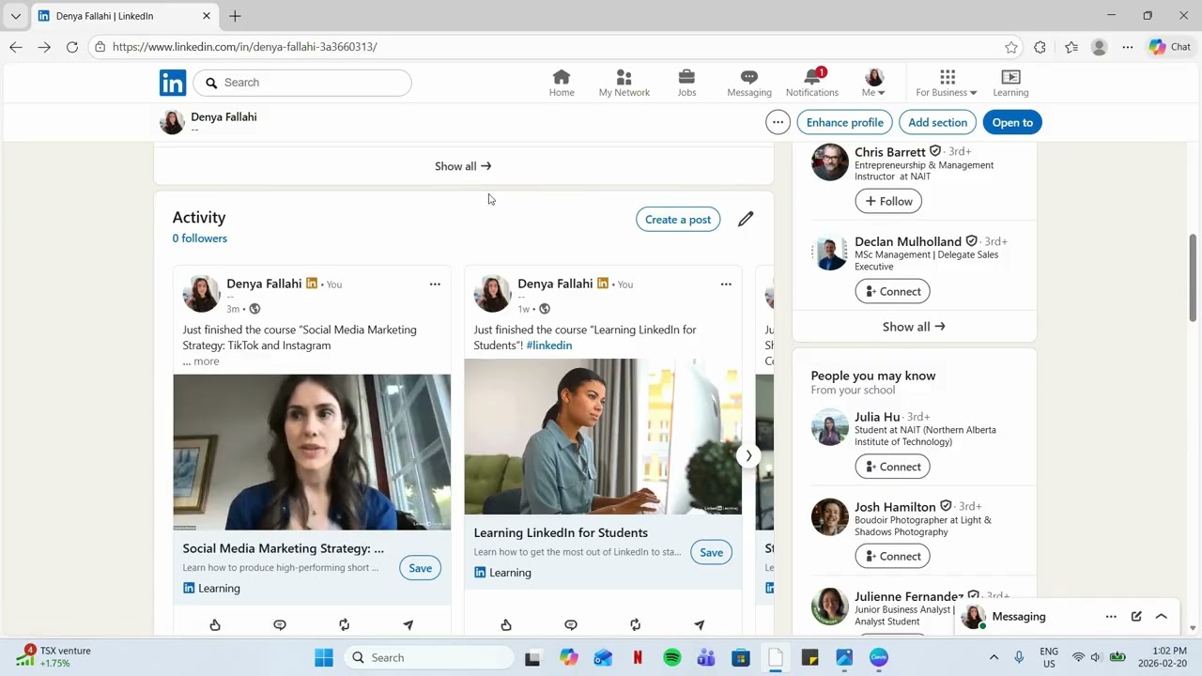Screen dimensions: 1202x676
Task: Click the page vertical scrollbar thumb
Action: tap(1194, 278)
